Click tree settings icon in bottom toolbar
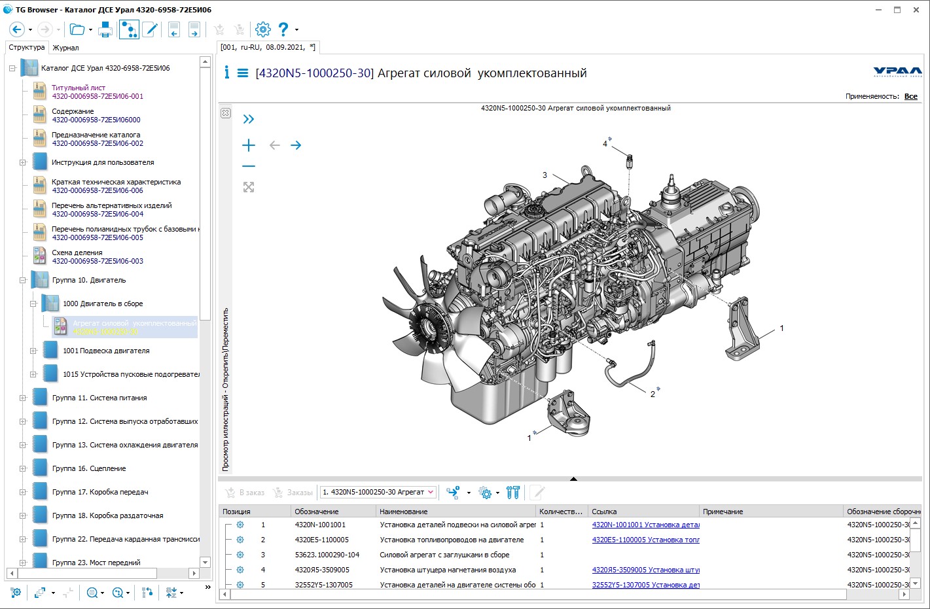The height and width of the screenshot is (609, 930). pos(16,593)
